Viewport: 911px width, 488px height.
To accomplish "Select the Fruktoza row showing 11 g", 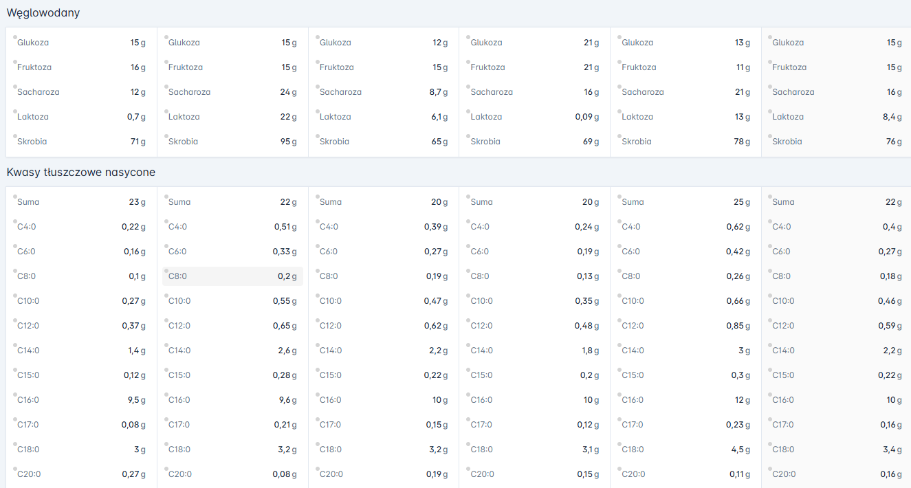I will pos(685,67).
